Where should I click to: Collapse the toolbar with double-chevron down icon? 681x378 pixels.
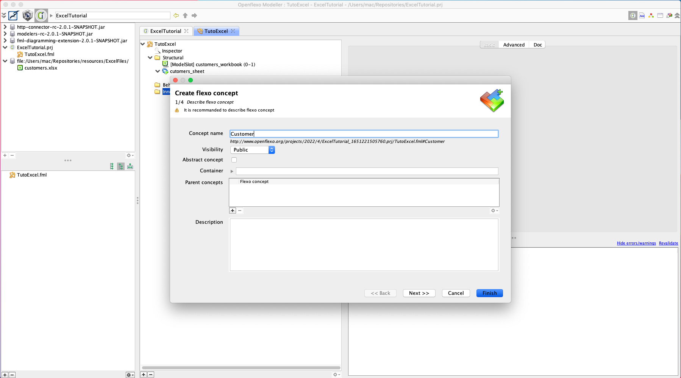tap(4, 15)
